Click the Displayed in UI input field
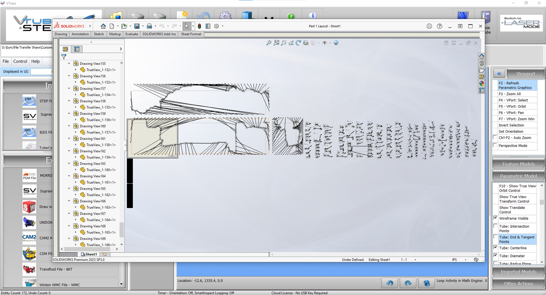The height and width of the screenshot is (295, 546). point(41,71)
